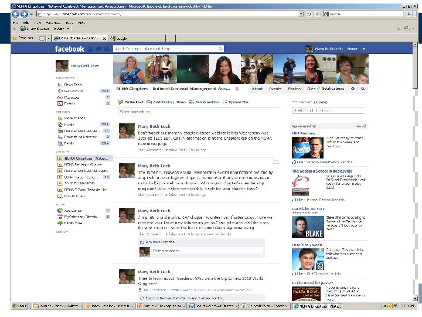Viewport: 422px width, 317px height.
Task: Open the Quick Tabs grid icon
Action: [x=42, y=38]
